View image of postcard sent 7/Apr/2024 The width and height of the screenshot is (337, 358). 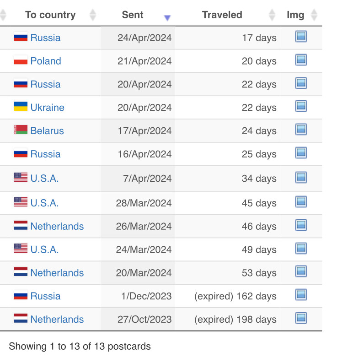[x=301, y=178]
